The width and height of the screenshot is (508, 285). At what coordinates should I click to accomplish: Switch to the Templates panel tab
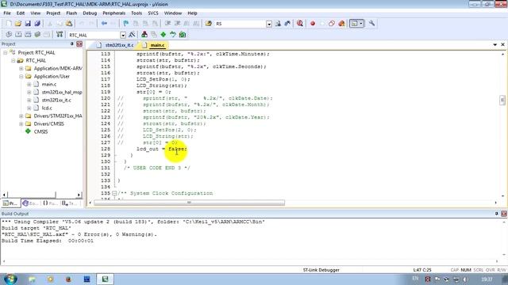[x=70, y=203]
